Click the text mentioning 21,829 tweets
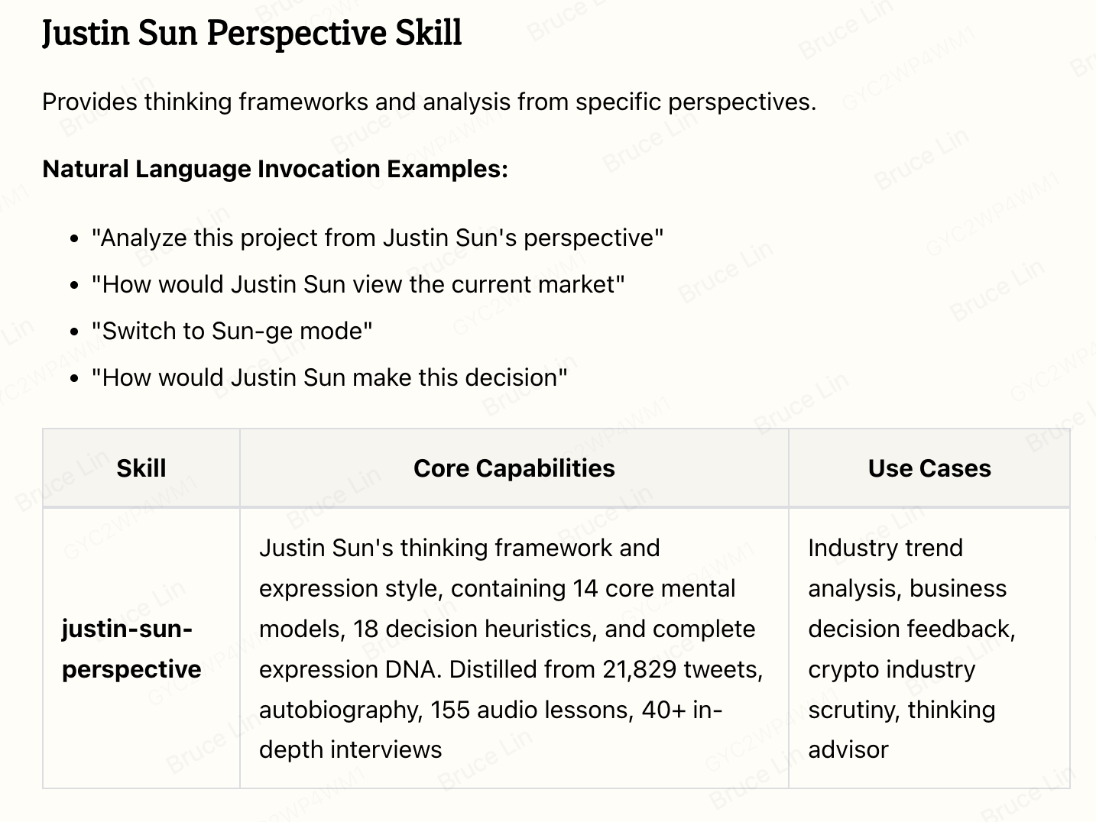This screenshot has width=1096, height=822. pos(683,669)
